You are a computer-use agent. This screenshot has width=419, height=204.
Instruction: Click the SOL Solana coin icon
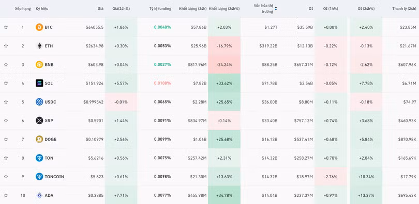point(39,83)
